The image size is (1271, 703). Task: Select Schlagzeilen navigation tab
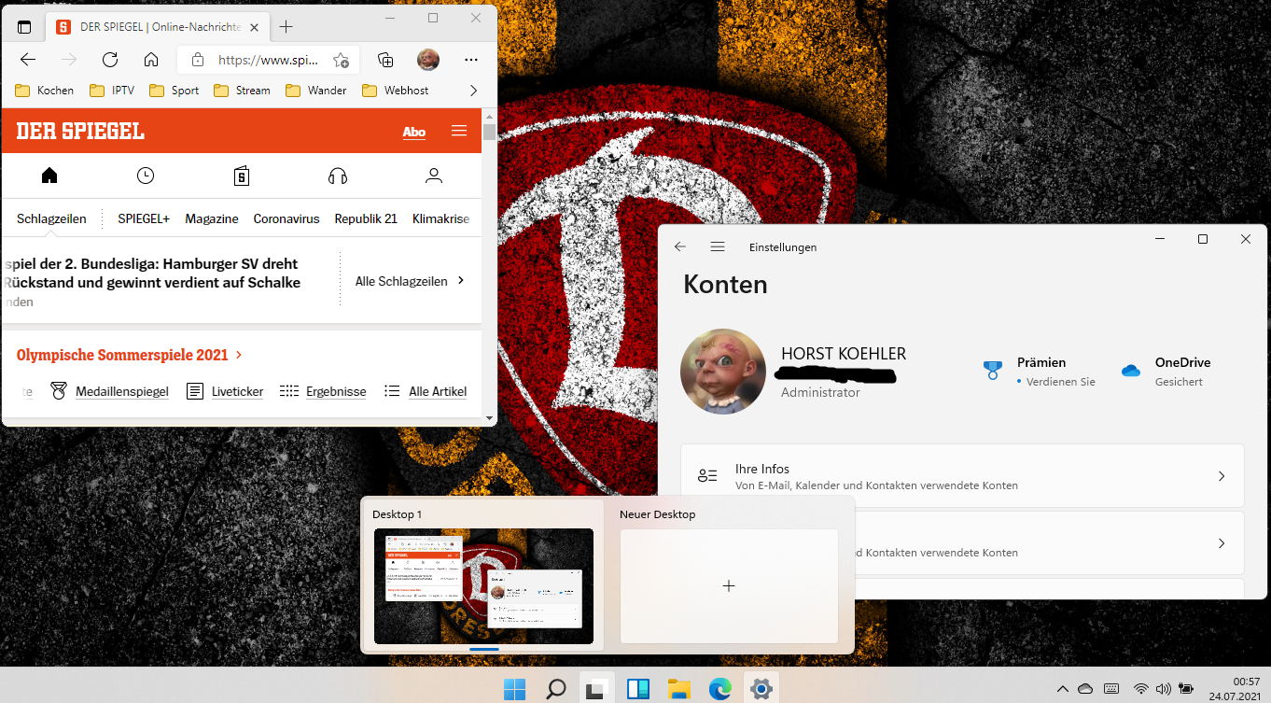(x=51, y=218)
